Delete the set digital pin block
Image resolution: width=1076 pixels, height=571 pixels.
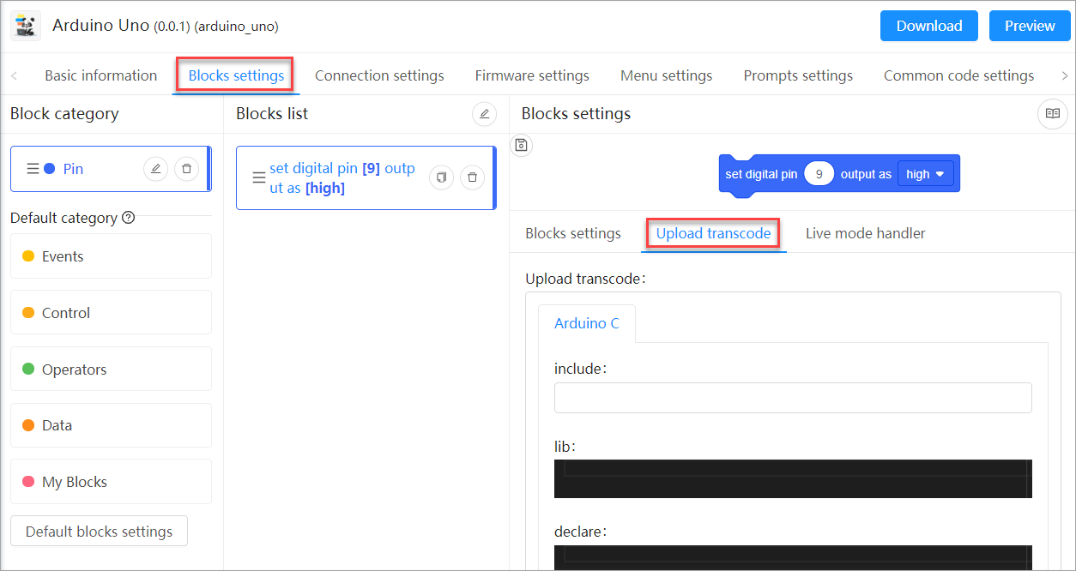pyautogui.click(x=472, y=177)
